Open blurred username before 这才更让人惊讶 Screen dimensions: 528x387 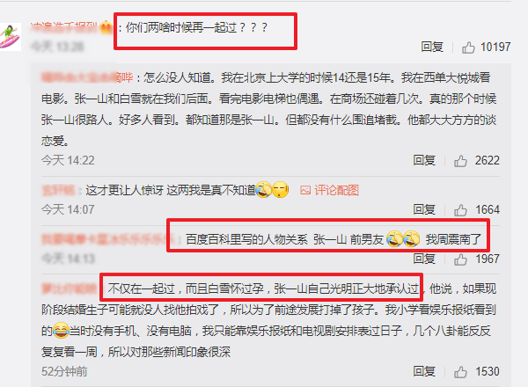pyautogui.click(x=58, y=191)
